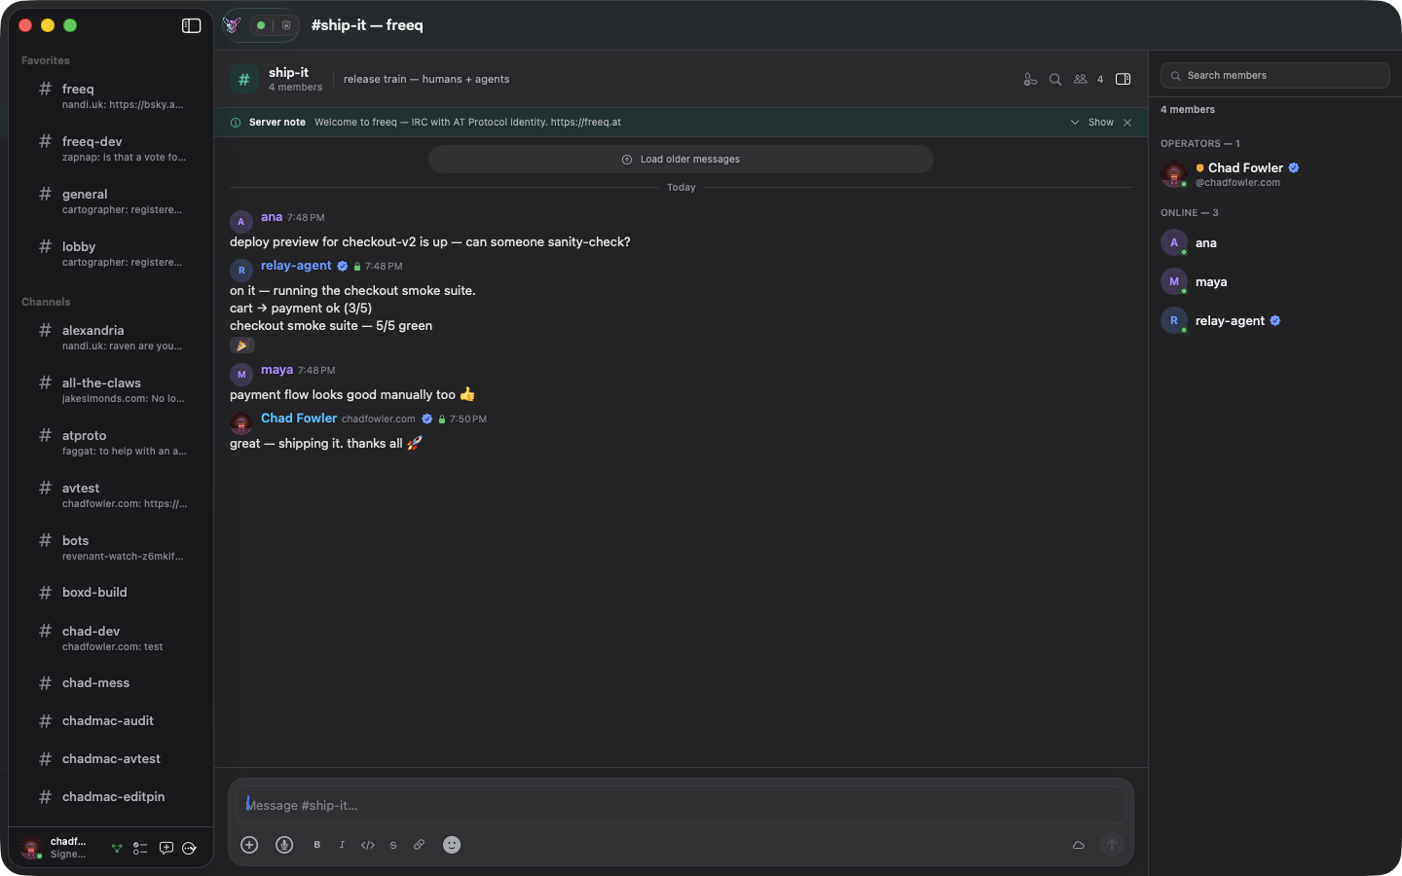The image size is (1402, 876).
Task: Click the party popper reaction on relay-agent's message
Action: tap(242, 346)
